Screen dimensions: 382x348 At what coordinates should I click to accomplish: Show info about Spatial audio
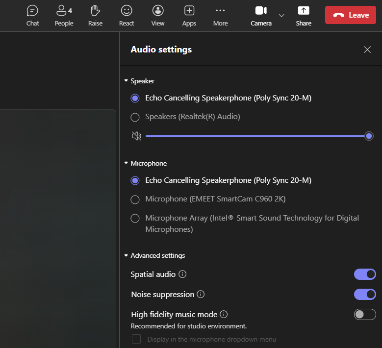(x=182, y=274)
